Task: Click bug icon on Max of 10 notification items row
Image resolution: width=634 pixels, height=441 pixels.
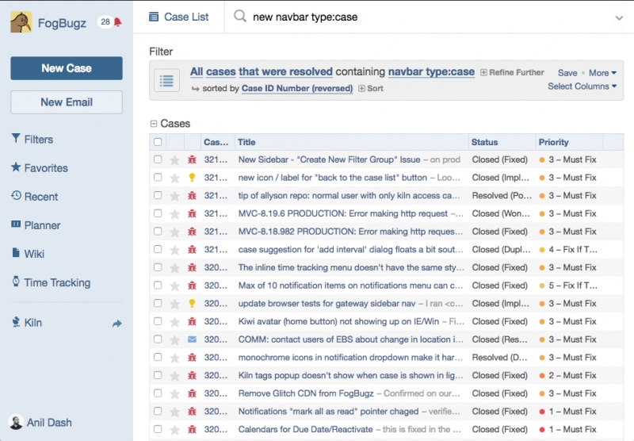Action: (192, 286)
